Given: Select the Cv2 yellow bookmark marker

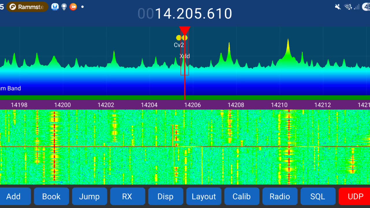Looking at the screenshot, I should 179,38.
